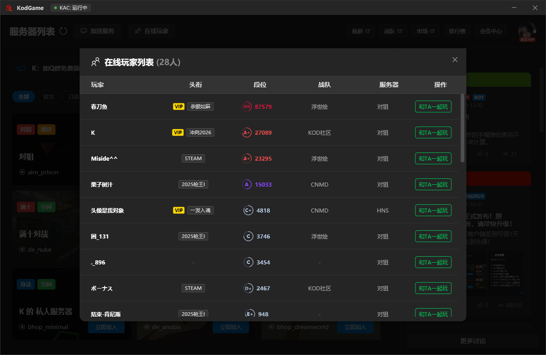This screenshot has width=546, height=355.
Task: Click the VIP badge next to 杀银如麻
Action: (179, 106)
